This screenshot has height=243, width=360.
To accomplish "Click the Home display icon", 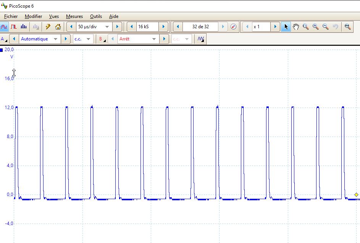I will click(58, 27).
